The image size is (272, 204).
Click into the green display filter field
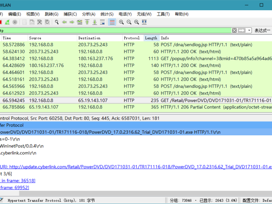tap(115, 31)
